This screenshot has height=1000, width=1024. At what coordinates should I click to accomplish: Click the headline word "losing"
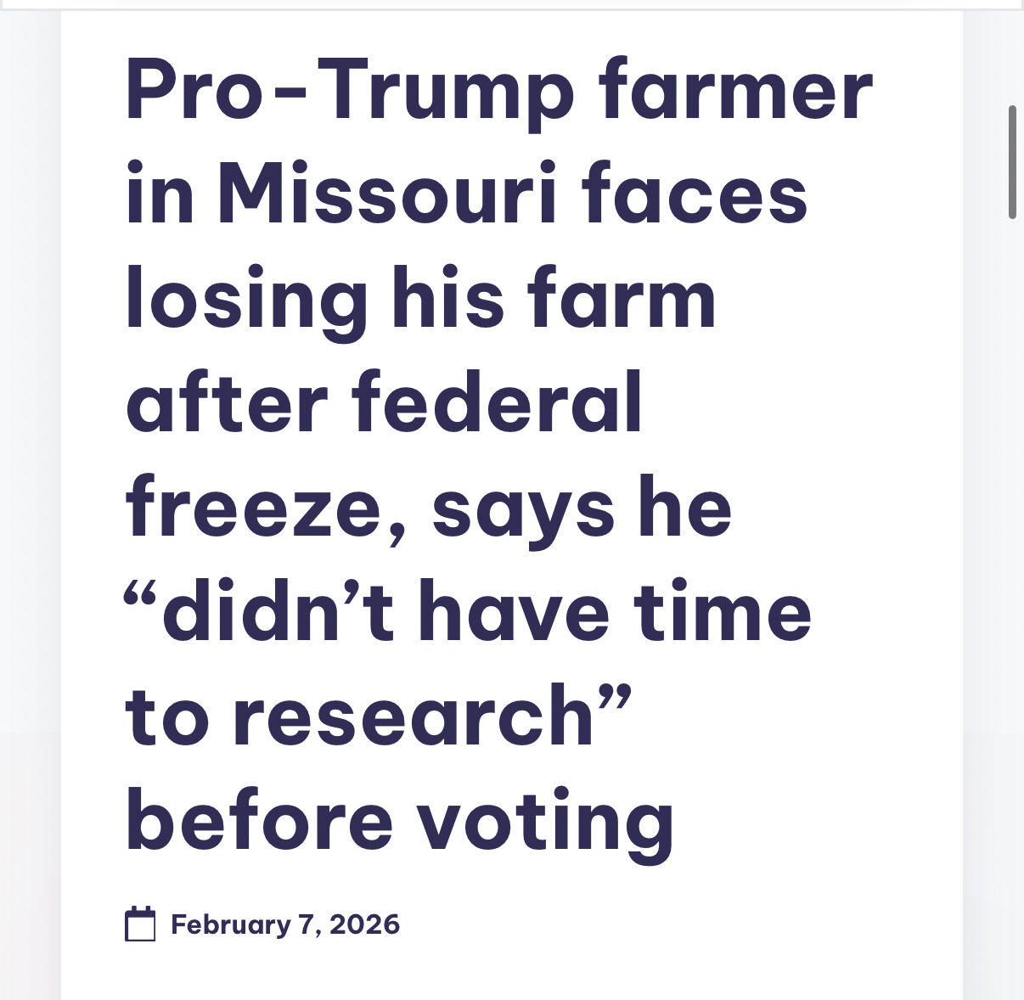pyautogui.click(x=246, y=301)
